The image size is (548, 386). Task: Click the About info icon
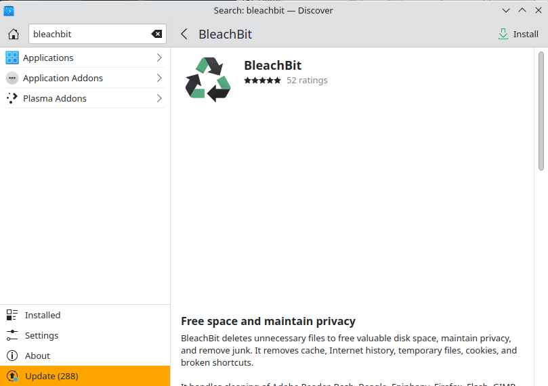pyautogui.click(x=12, y=356)
